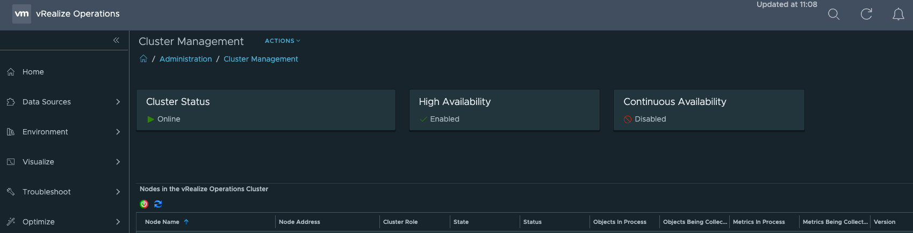The height and width of the screenshot is (233, 913).
Task: Select Troubleshoot in sidebar
Action: (x=47, y=192)
